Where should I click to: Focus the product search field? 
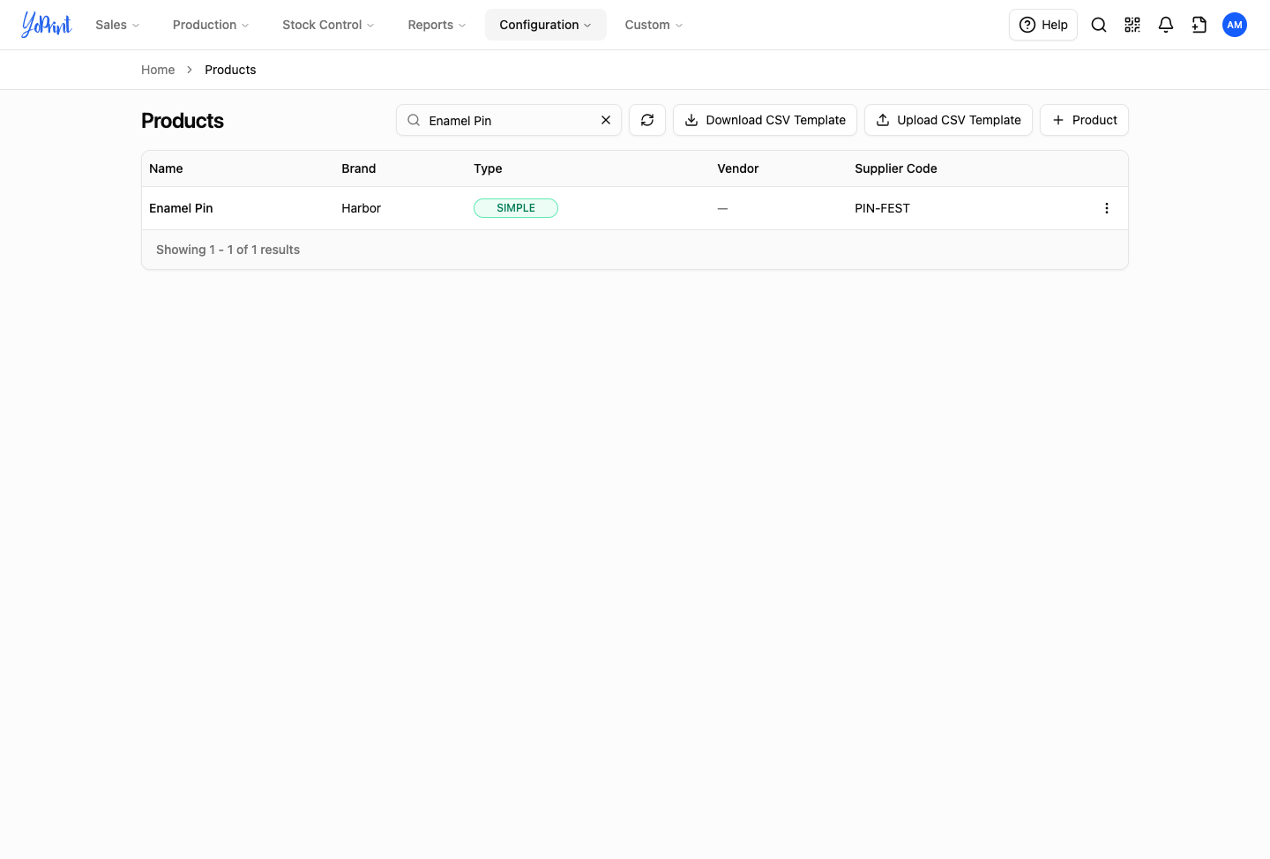509,120
